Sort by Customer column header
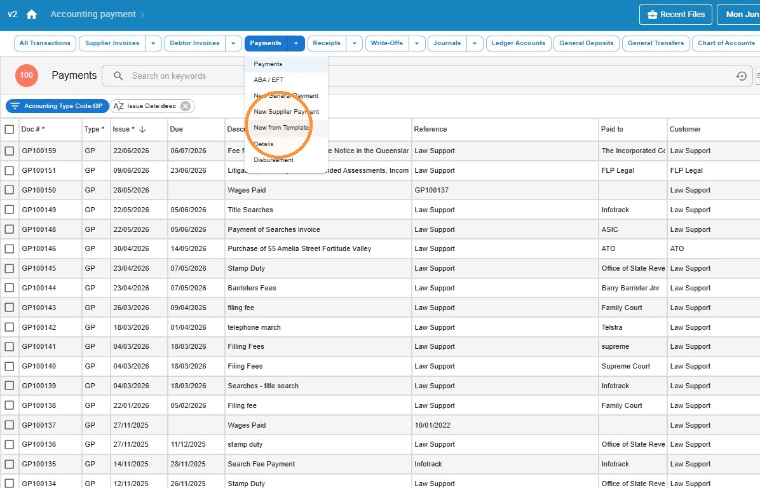This screenshot has width=760, height=488. [685, 130]
